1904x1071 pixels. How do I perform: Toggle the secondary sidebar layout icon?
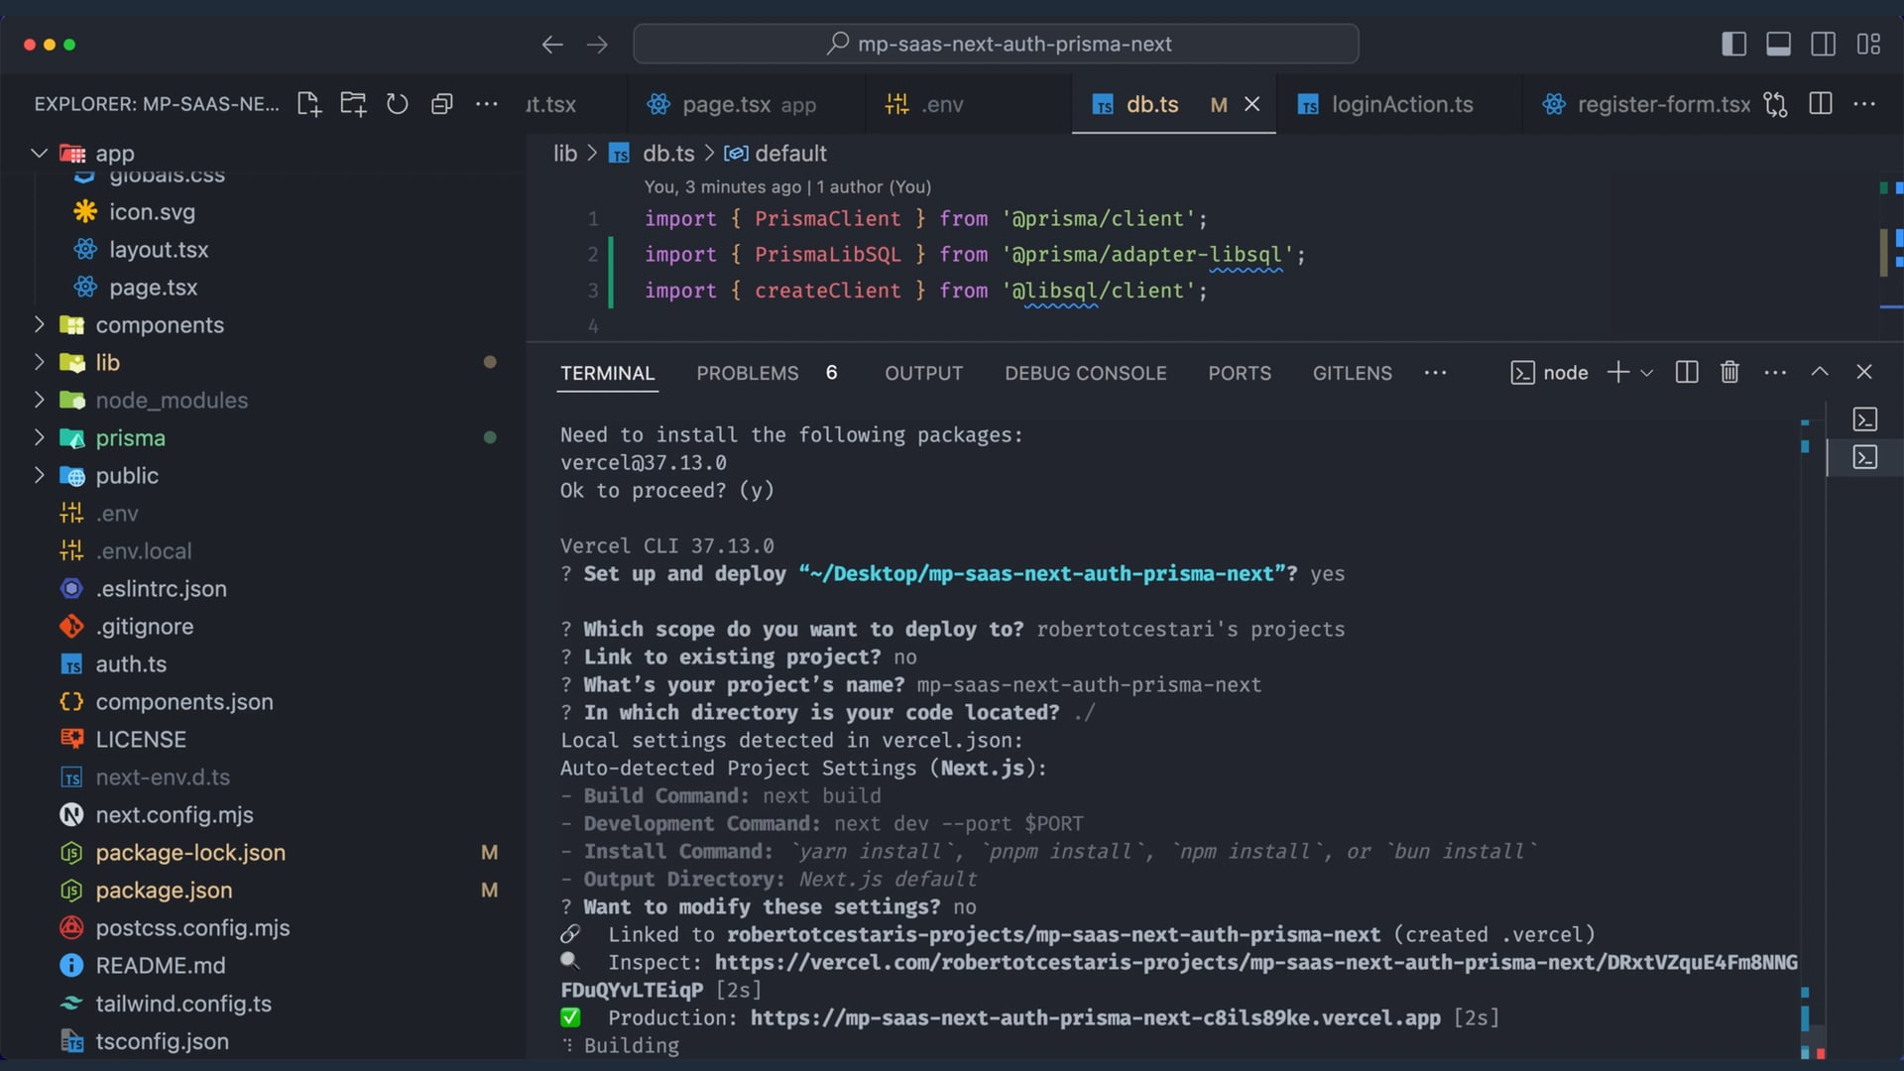point(1824,45)
